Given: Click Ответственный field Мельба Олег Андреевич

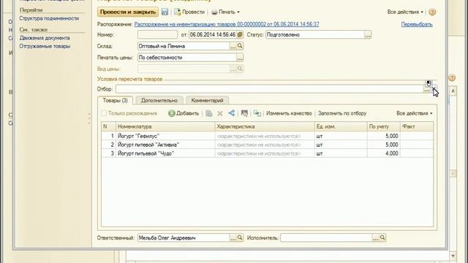Looking at the screenshot, I should tap(184, 238).
